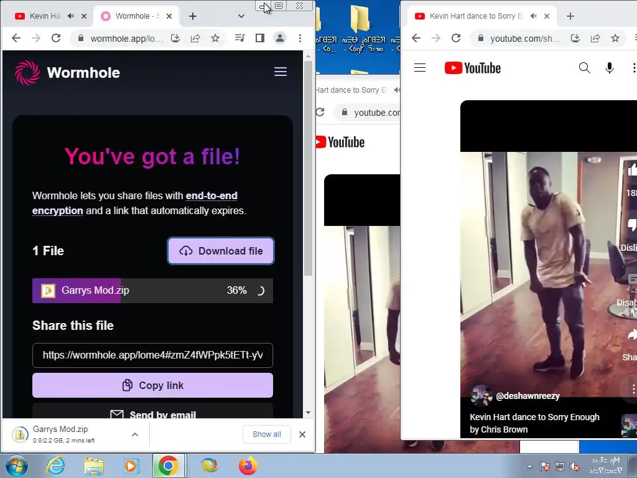Open the Windows Start menu
Viewport: 637px width, 478px height.
[16, 466]
